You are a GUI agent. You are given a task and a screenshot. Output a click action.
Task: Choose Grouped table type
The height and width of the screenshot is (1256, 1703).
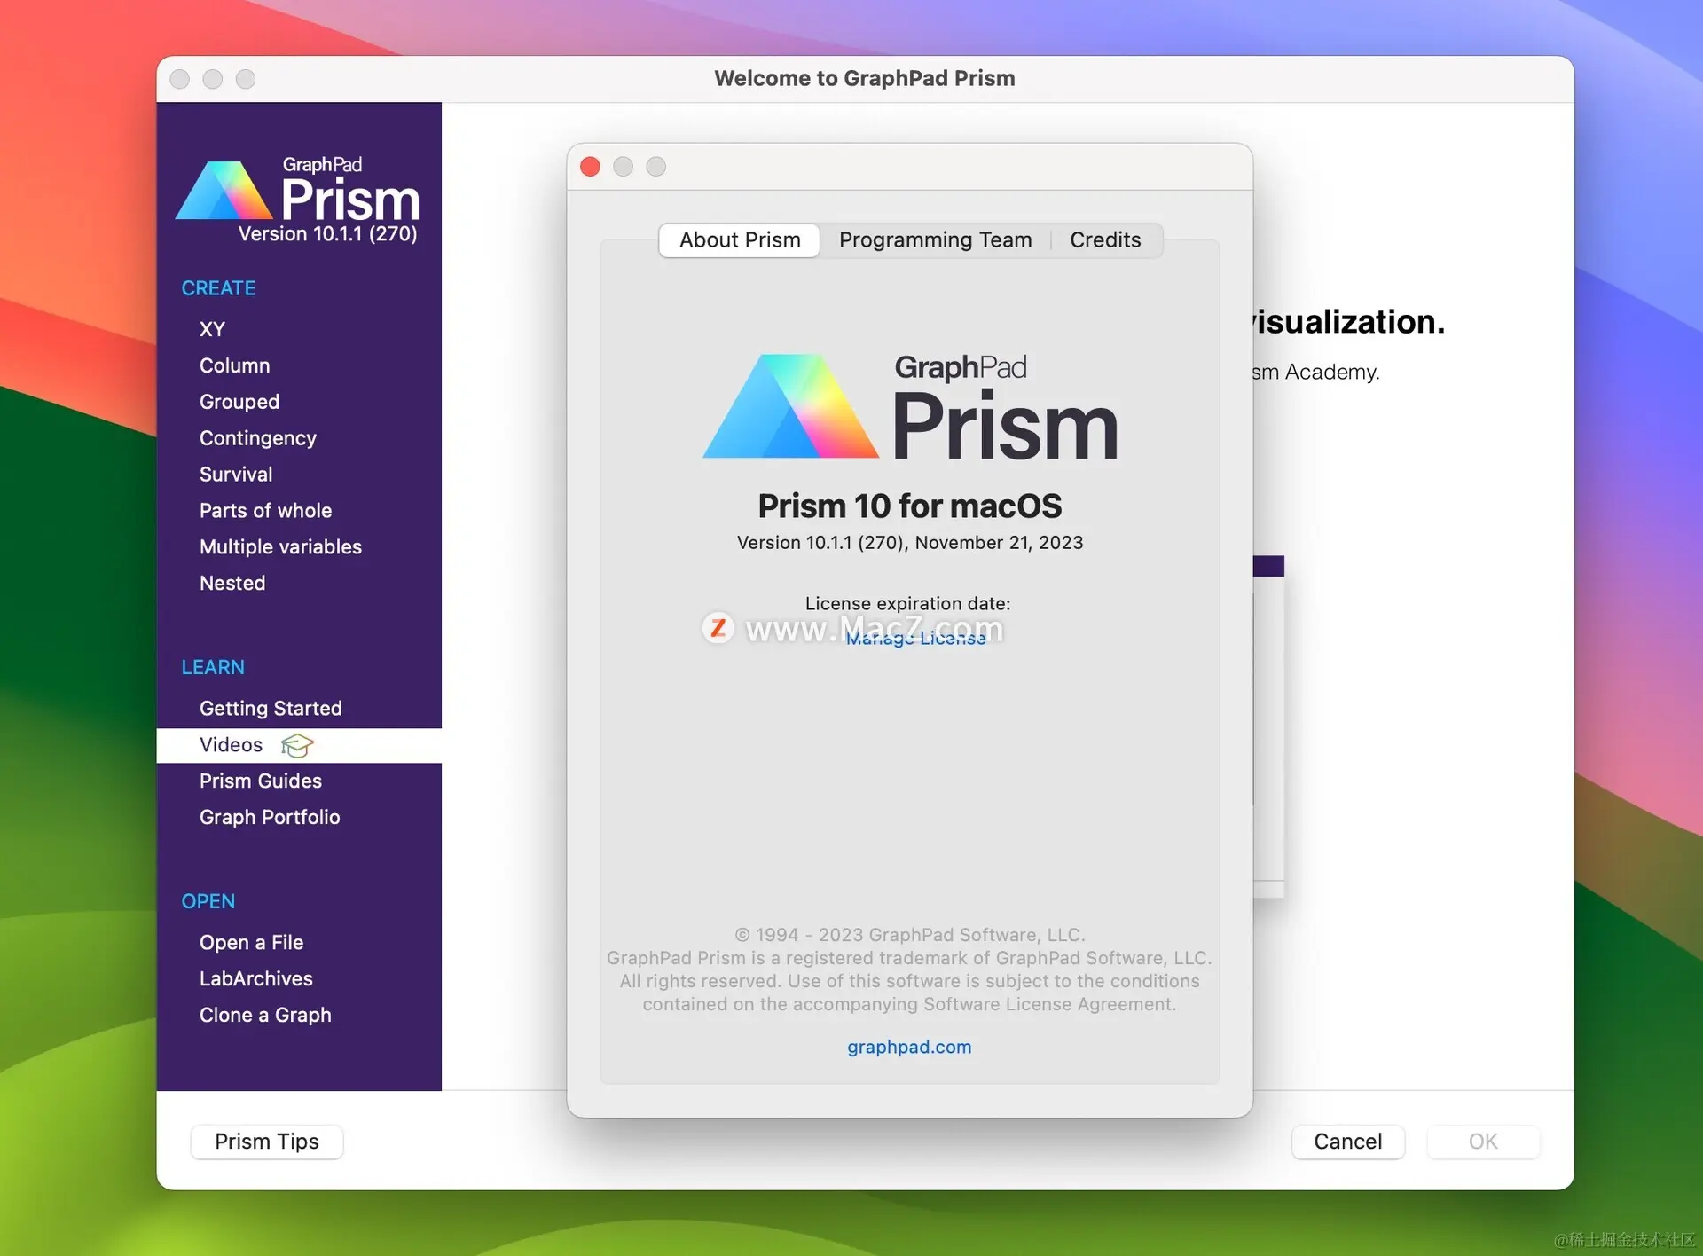click(x=239, y=402)
